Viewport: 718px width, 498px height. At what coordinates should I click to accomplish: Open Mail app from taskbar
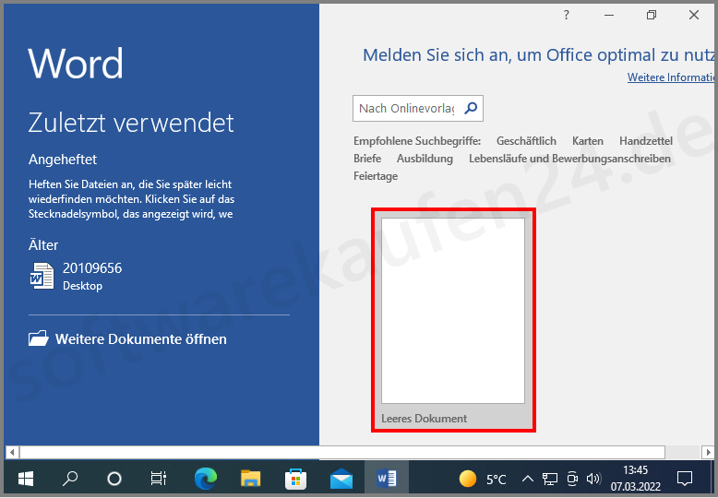341,479
